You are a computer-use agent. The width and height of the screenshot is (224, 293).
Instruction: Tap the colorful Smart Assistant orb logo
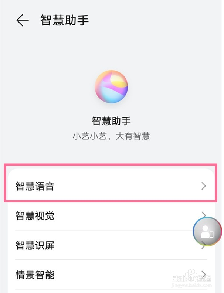coord(111,86)
